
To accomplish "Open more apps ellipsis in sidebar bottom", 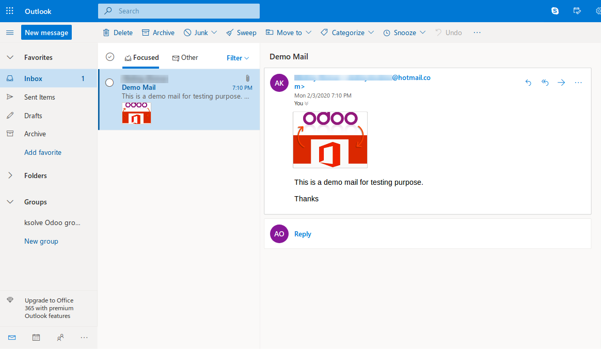I will click(84, 337).
